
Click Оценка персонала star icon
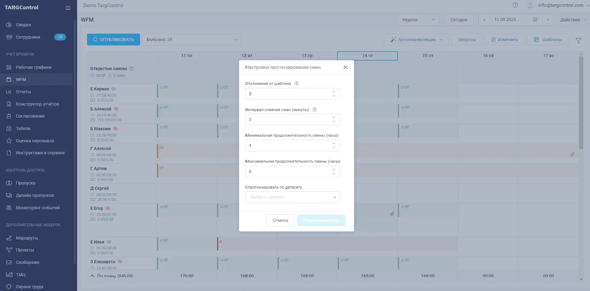(x=9, y=141)
